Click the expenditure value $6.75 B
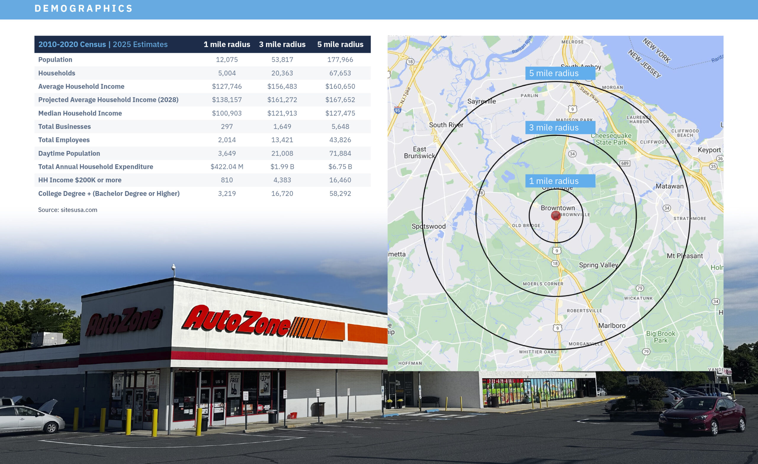 pos(340,166)
